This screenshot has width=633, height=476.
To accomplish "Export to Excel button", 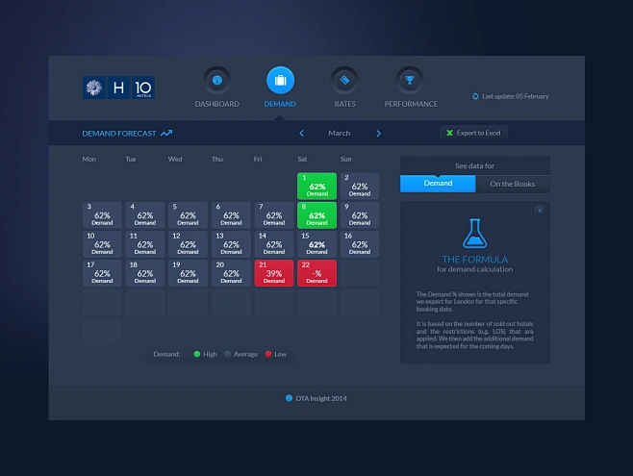I will pyautogui.click(x=473, y=133).
